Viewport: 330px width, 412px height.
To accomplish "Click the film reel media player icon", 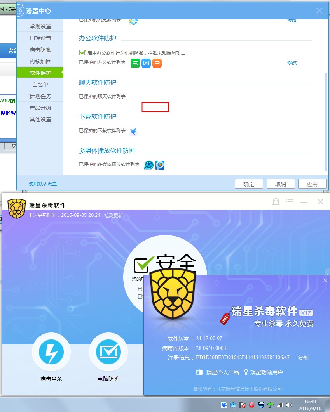I will 149,165.
